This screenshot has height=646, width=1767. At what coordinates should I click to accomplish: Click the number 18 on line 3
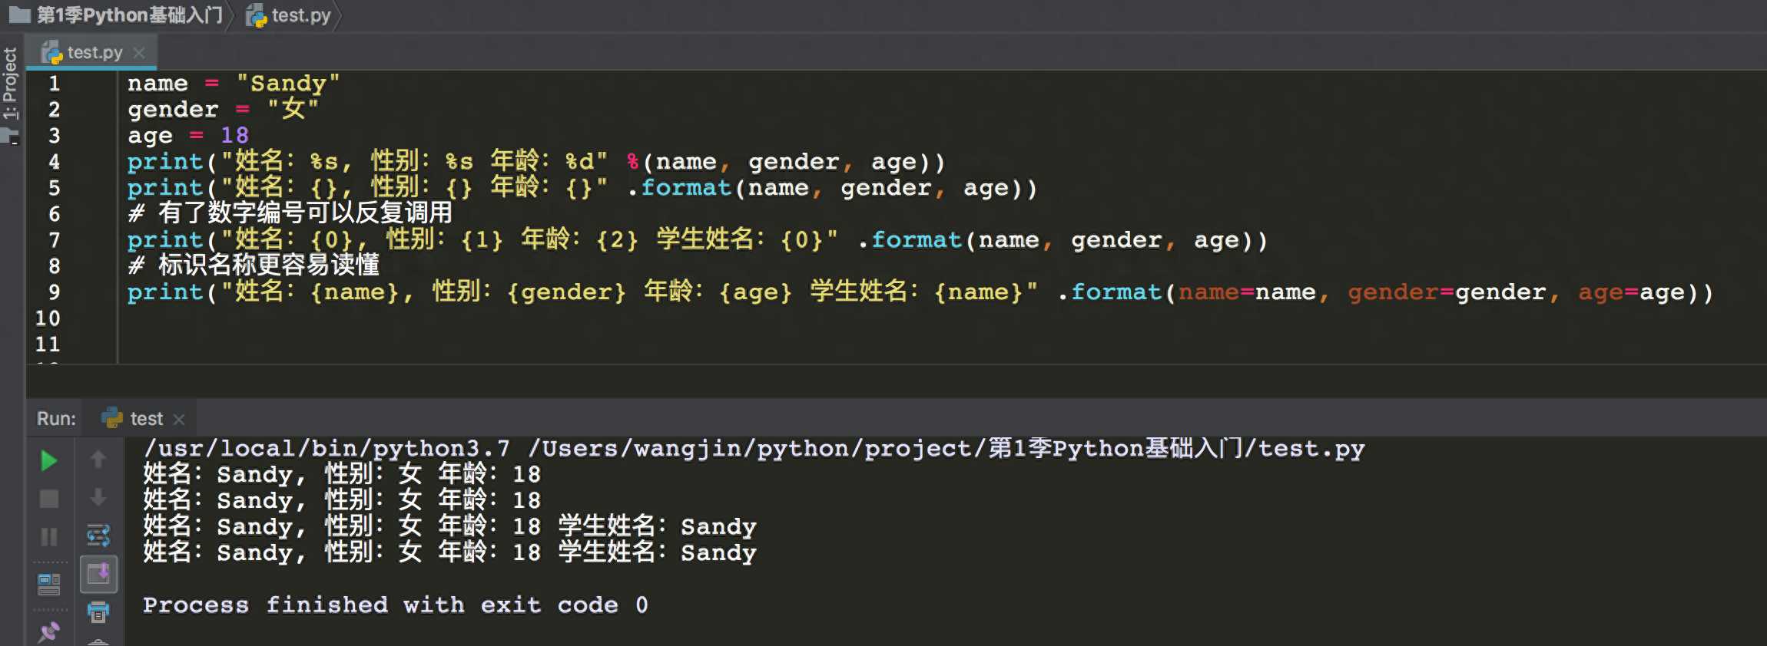tap(234, 135)
